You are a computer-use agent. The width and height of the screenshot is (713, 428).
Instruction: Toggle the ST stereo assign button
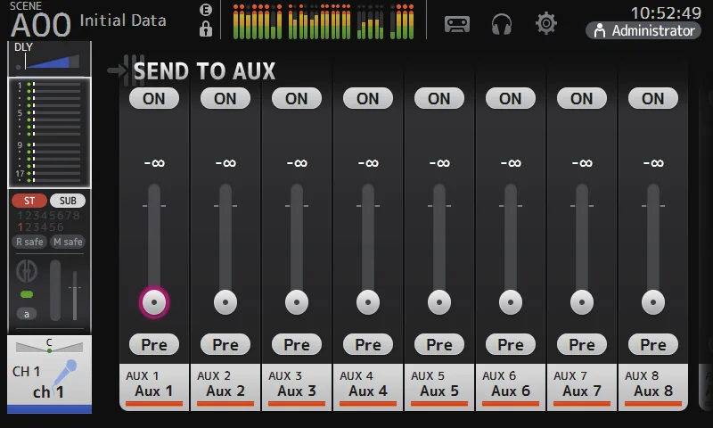(x=29, y=201)
